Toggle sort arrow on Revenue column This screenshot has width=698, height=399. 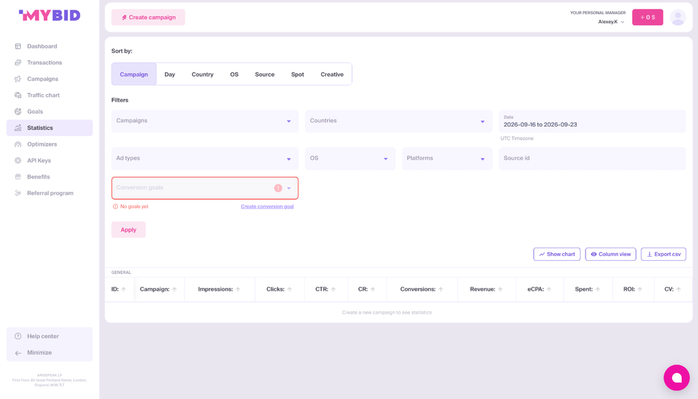(x=500, y=289)
